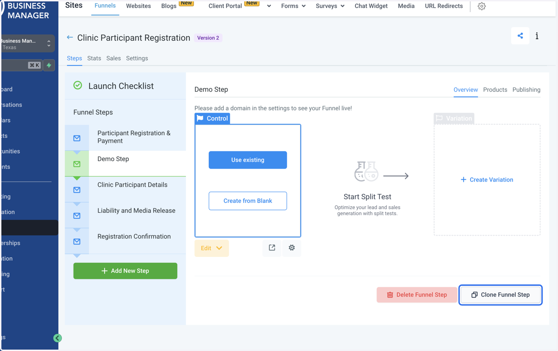Image resolution: width=558 pixels, height=351 pixels.
Task: Expand the Client Portal chevron
Action: [269, 7]
